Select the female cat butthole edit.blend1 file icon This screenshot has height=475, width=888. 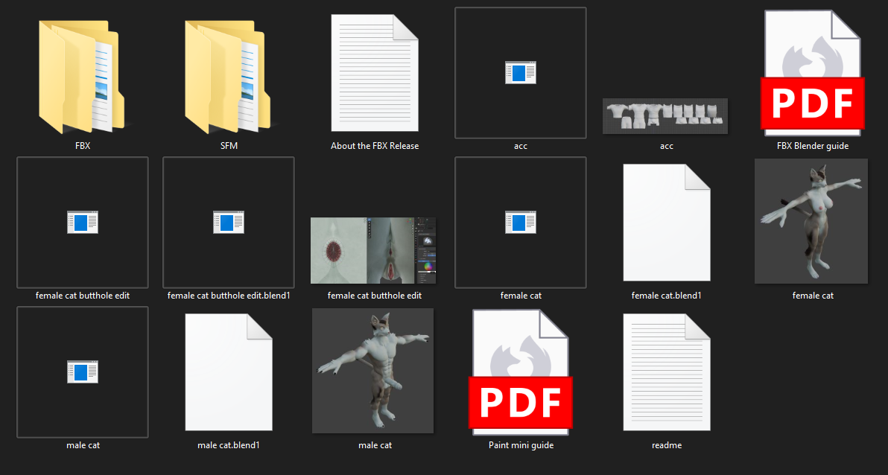tap(229, 223)
